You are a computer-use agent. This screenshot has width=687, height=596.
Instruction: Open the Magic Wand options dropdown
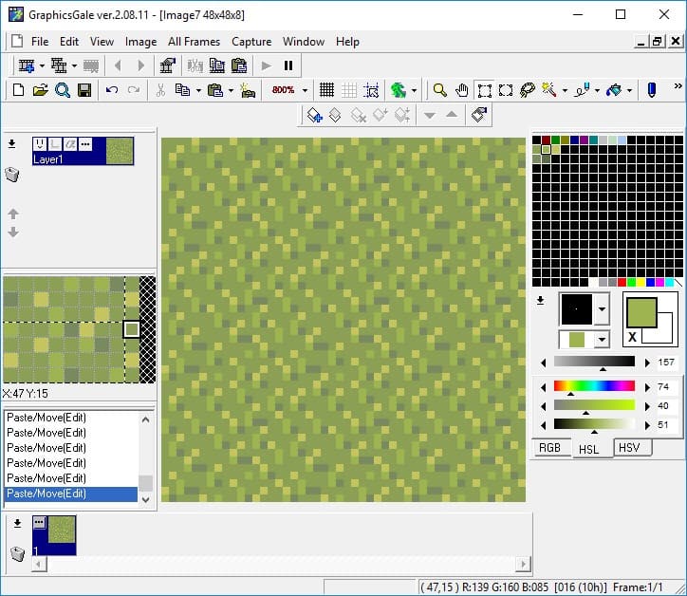[565, 91]
